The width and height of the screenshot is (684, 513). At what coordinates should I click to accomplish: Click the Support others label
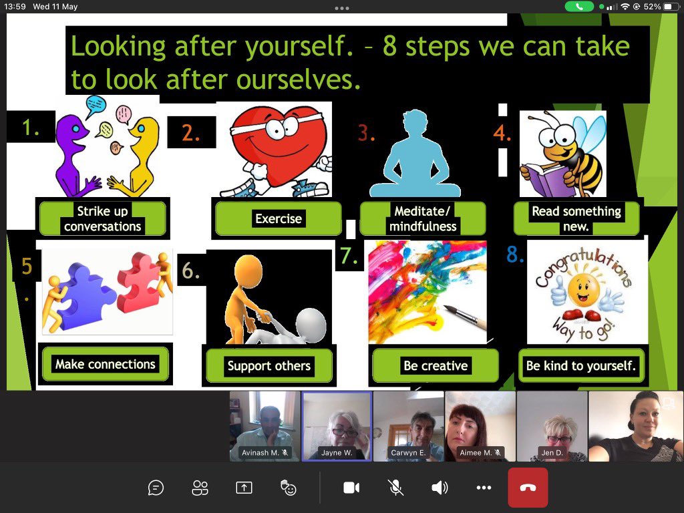point(269,365)
